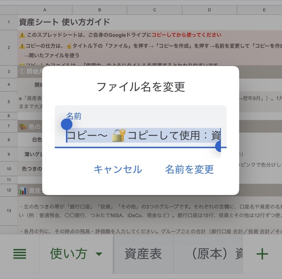Image resolution: width=282 pixels, height=279 pixels.
Task: Select row 3 header
Action: [x=9, y=72]
